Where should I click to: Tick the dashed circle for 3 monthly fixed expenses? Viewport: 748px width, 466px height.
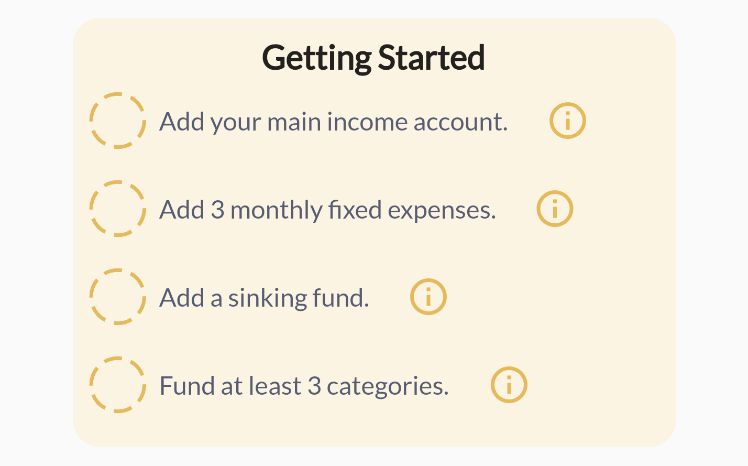[117, 209]
